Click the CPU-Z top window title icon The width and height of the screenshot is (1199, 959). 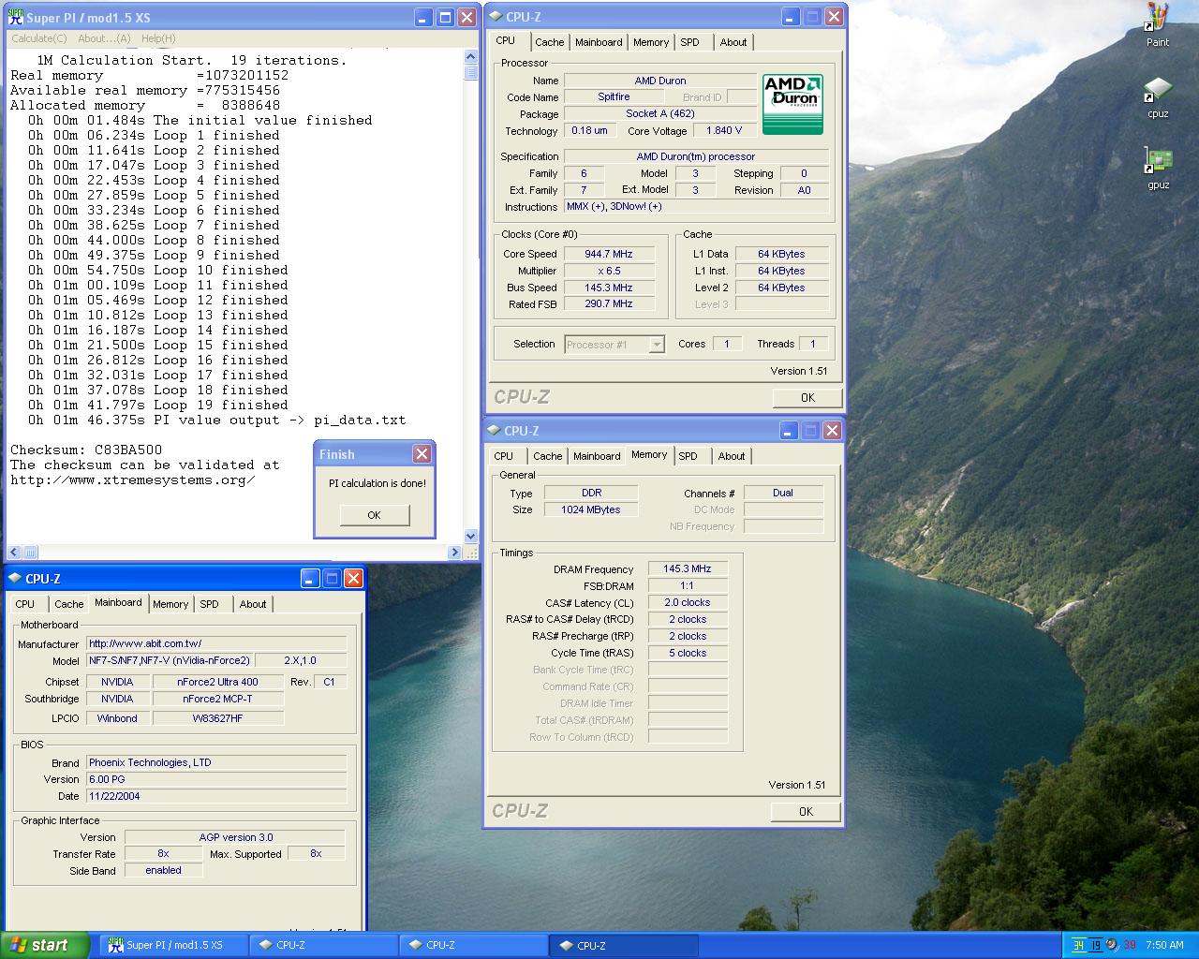[x=496, y=16]
